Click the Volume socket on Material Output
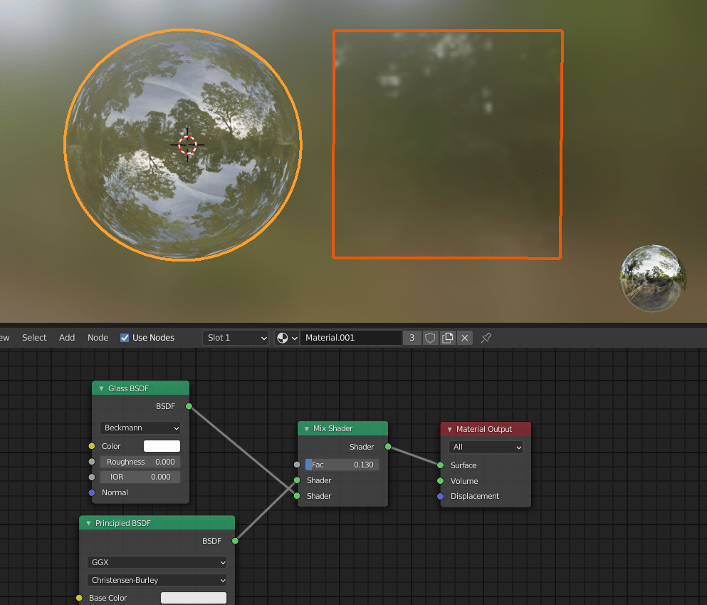The image size is (707, 605). click(x=439, y=481)
